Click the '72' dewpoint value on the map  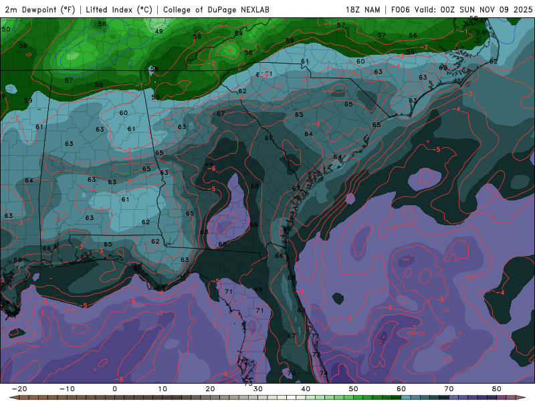(243, 362)
